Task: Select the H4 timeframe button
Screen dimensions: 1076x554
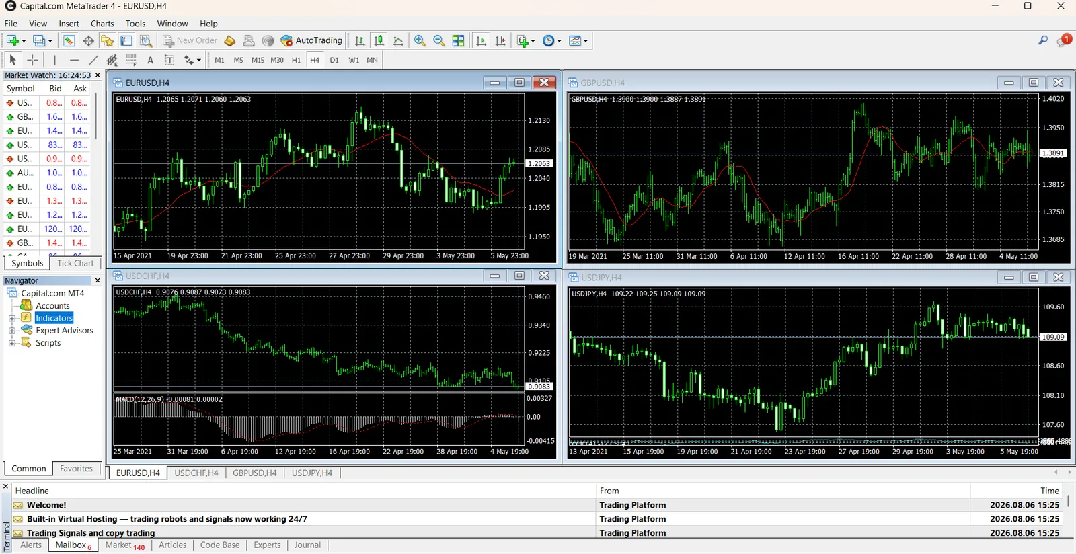Action: [315, 60]
